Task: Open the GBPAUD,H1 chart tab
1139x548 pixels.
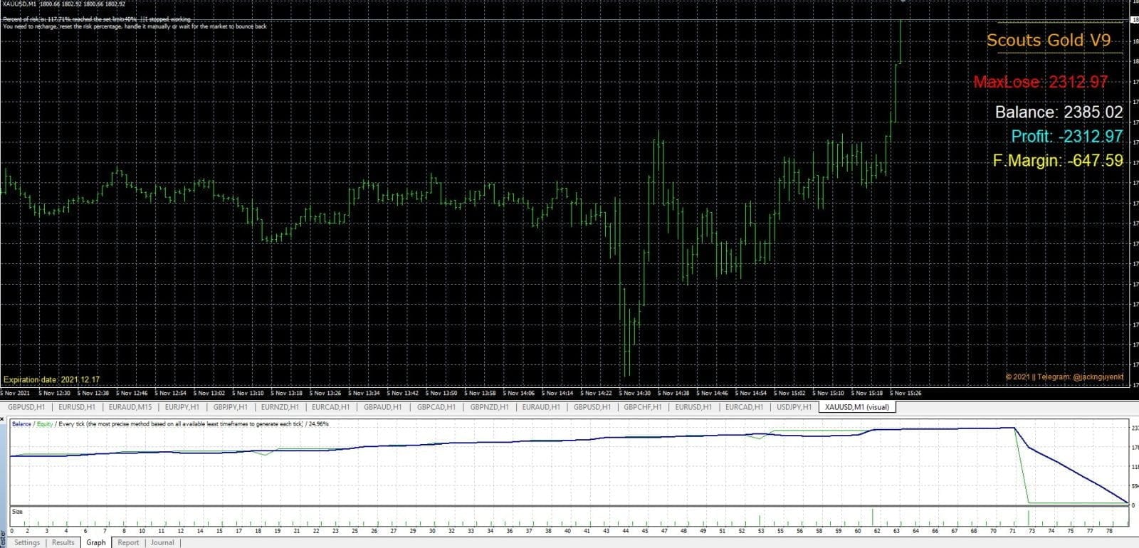Action: coord(382,407)
